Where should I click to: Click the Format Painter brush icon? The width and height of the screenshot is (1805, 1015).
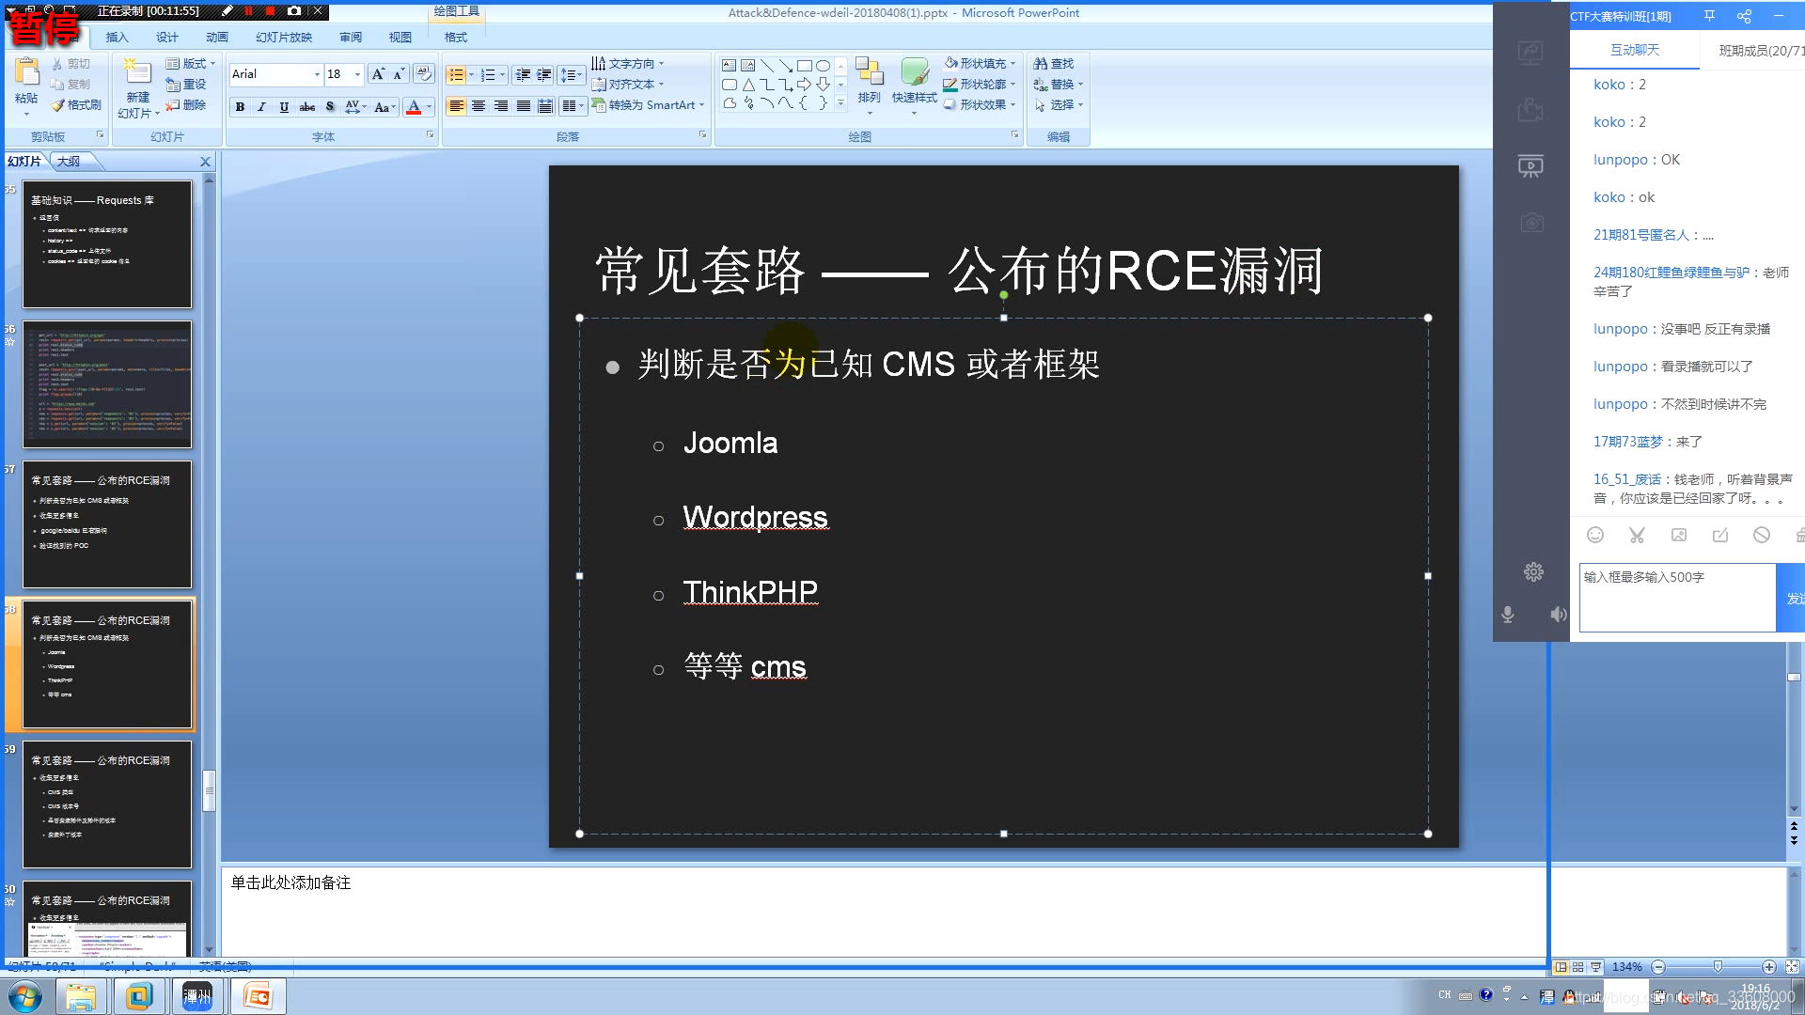[58, 105]
